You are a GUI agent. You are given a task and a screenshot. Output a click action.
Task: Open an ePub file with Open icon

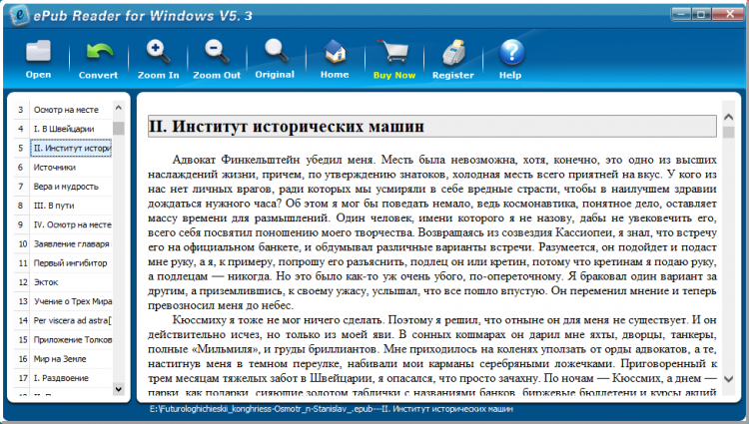pyautogui.click(x=38, y=52)
